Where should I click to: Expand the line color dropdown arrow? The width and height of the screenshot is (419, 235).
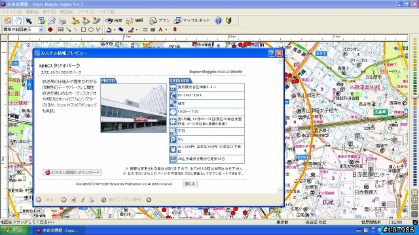pyautogui.click(x=137, y=30)
